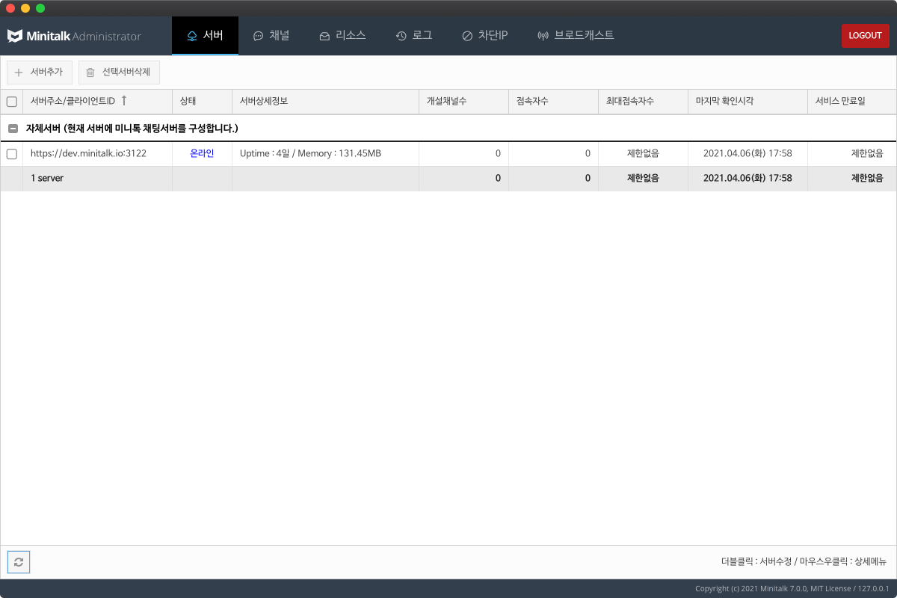Click the LOGOUT button

click(865, 36)
